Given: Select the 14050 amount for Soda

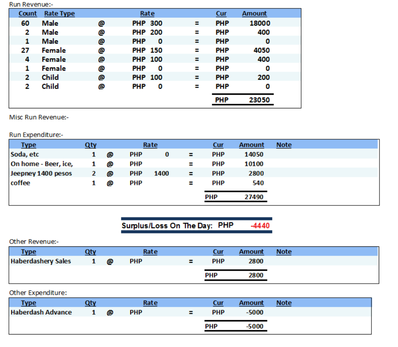Looking at the screenshot, I should pos(254,154).
